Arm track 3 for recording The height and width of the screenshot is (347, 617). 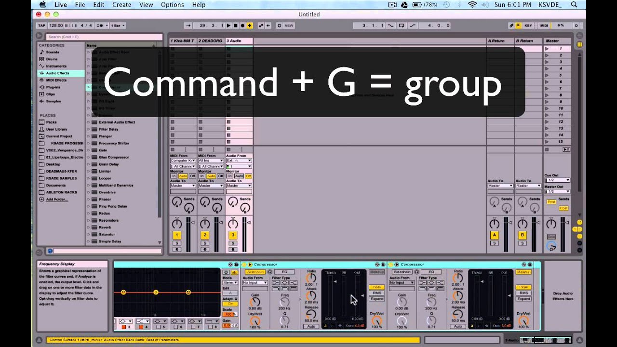click(233, 249)
